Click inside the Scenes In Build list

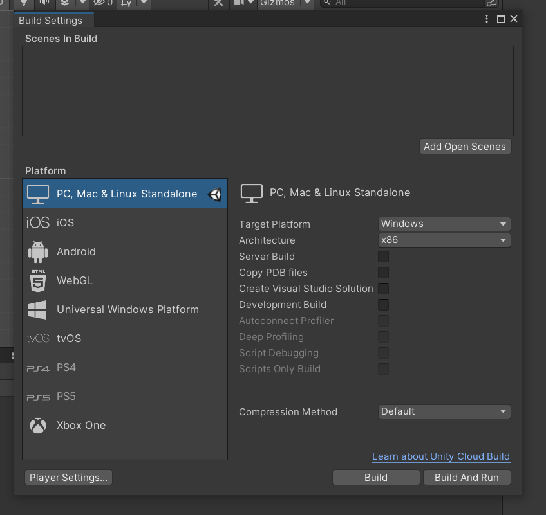(268, 91)
